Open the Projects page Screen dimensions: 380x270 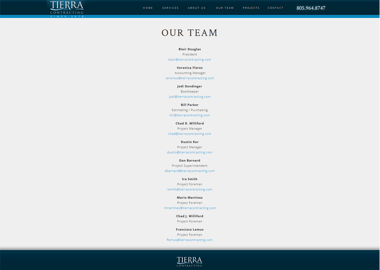click(x=251, y=8)
